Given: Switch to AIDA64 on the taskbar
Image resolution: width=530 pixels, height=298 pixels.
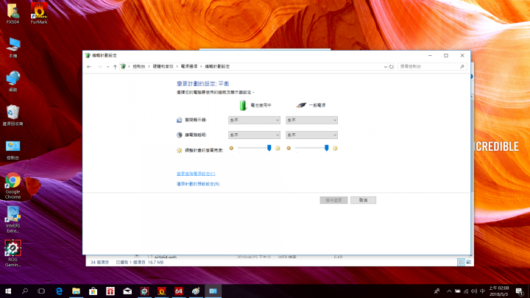Looking at the screenshot, I should coord(178,291).
